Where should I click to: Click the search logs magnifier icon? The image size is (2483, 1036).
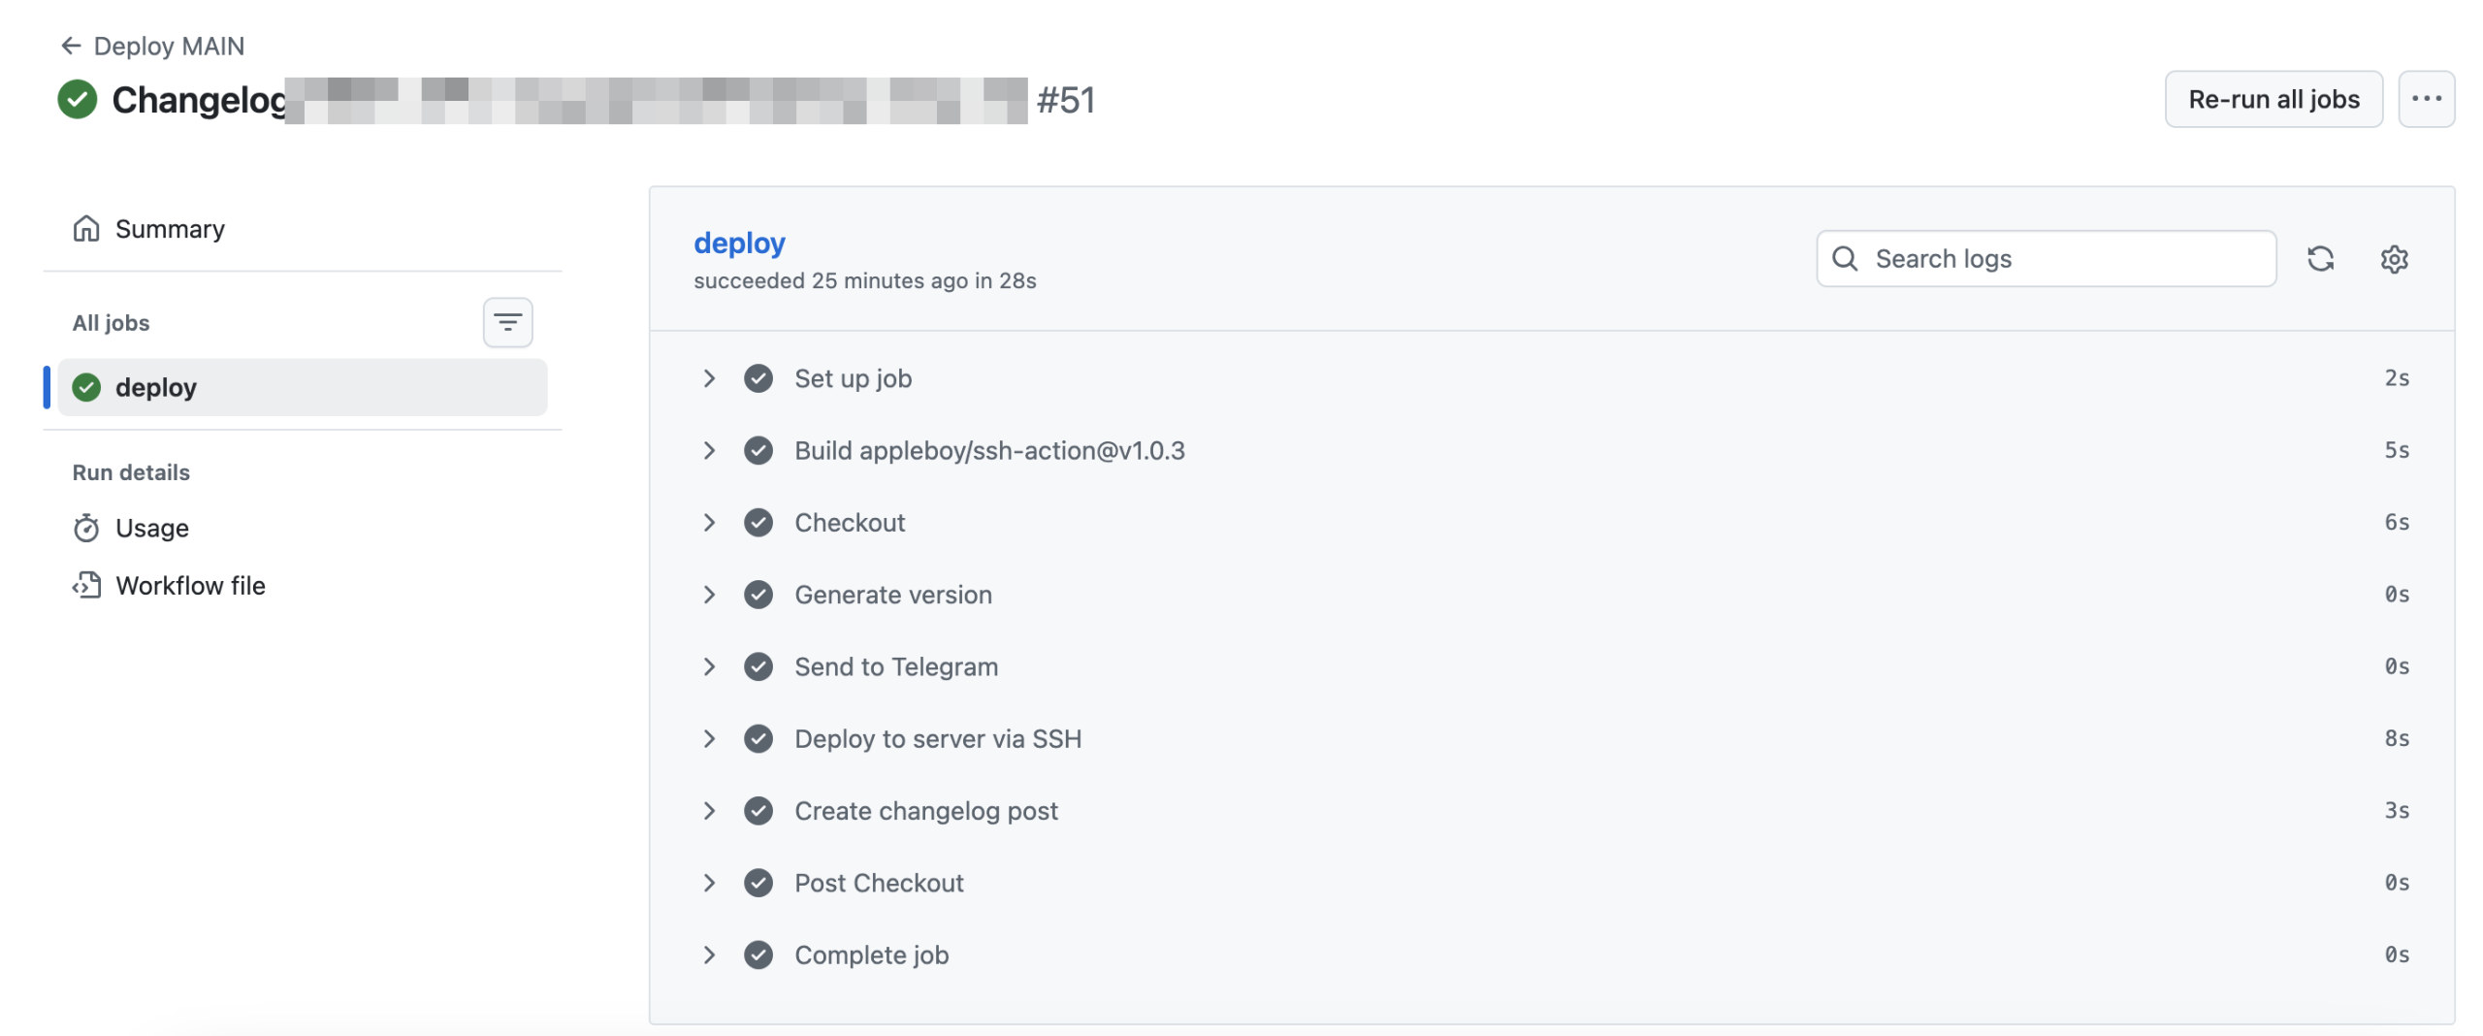[x=1846, y=259]
